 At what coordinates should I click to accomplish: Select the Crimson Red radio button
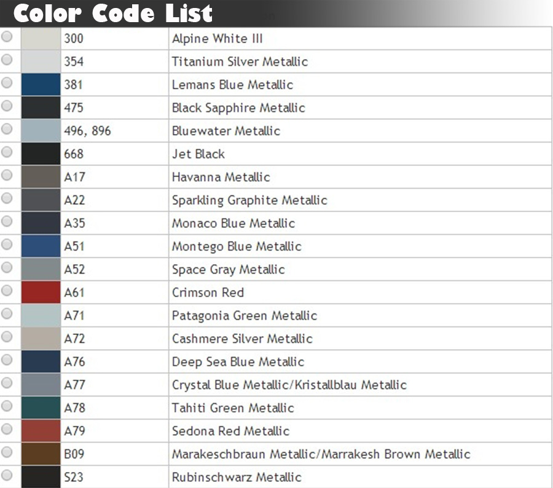coord(7,291)
